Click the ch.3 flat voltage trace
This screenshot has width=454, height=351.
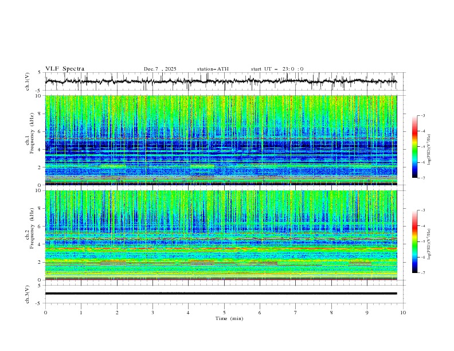tap(221, 294)
